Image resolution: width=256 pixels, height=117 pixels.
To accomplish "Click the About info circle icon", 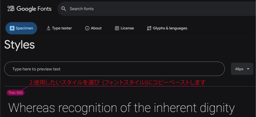I will 87,28.
